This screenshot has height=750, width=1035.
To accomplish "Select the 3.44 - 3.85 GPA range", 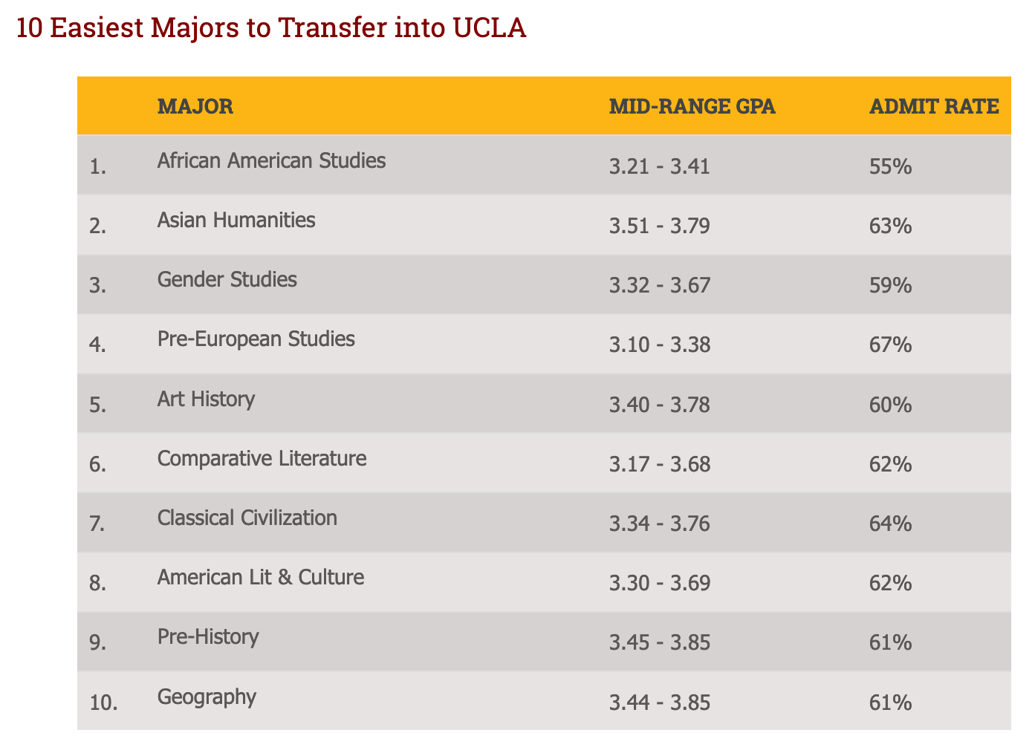I will [x=659, y=702].
